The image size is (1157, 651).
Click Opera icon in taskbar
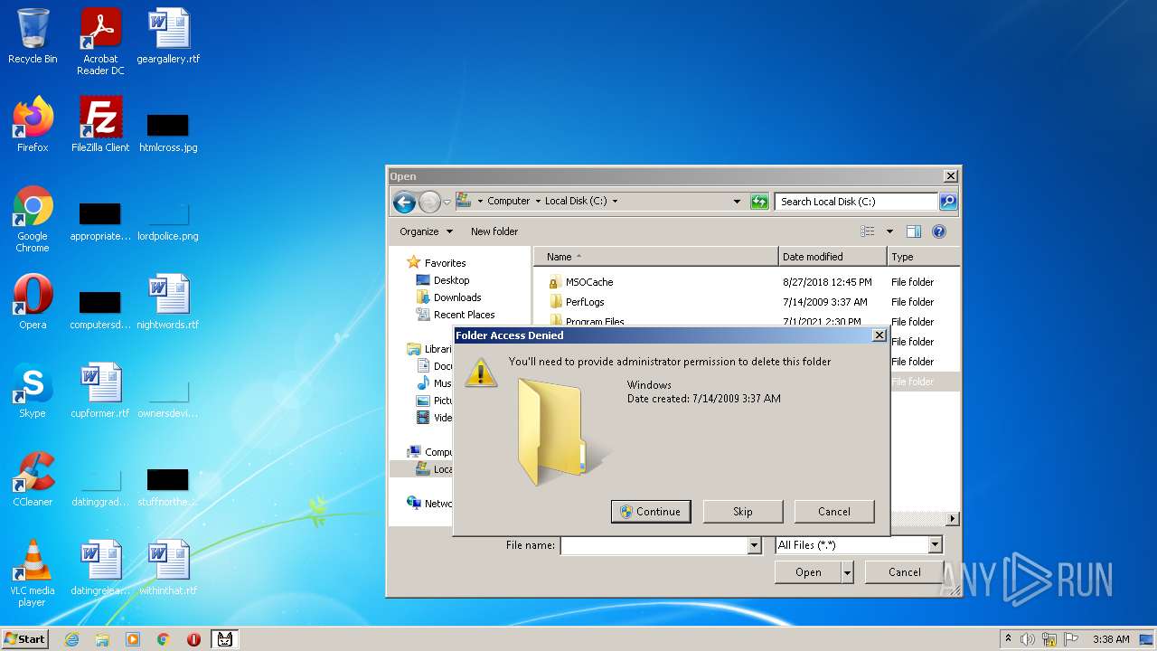click(x=193, y=639)
